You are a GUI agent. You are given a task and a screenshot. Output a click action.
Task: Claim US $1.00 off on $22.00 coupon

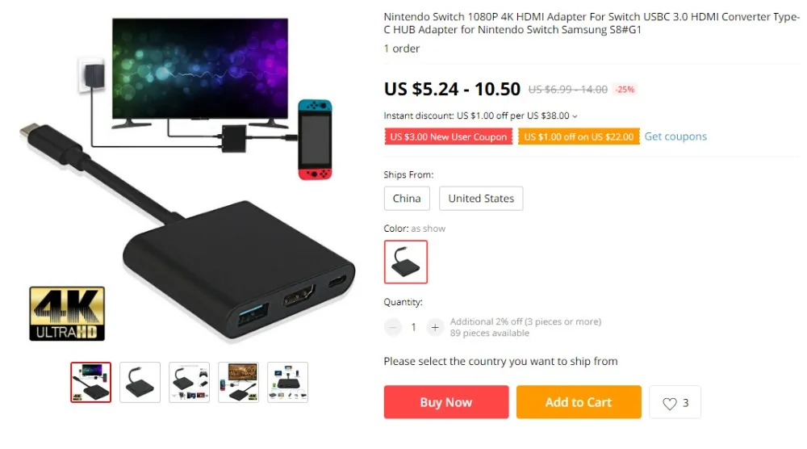tap(579, 136)
